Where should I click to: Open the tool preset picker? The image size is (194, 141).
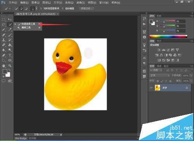(x=7, y=9)
